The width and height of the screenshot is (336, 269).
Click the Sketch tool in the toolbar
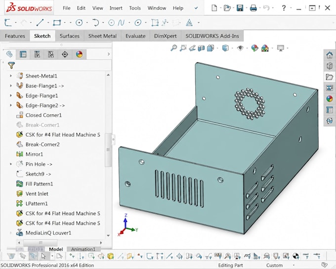pyautogui.click(x=8, y=23)
